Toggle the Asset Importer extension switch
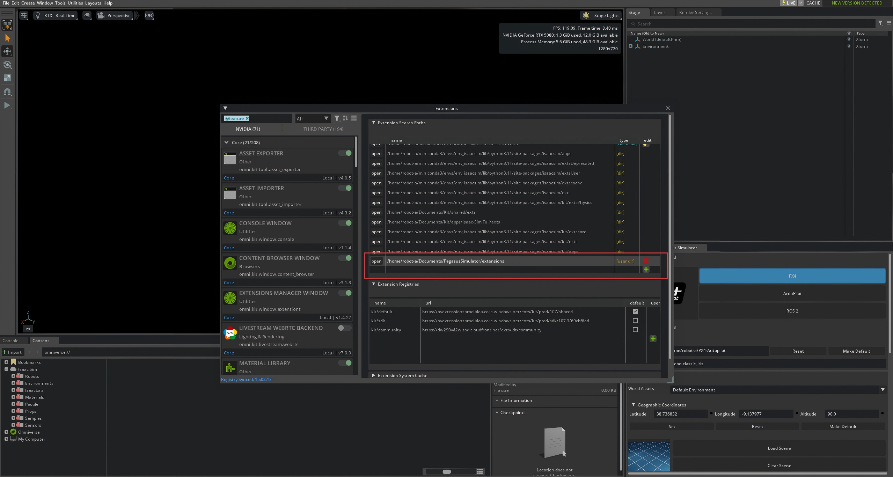Image resolution: width=893 pixels, height=477 pixels. [x=345, y=188]
